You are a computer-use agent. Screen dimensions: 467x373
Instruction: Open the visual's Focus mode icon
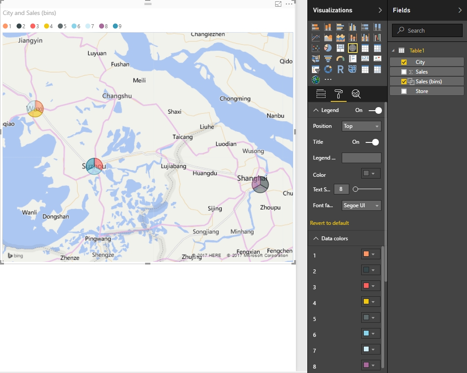tap(278, 4)
